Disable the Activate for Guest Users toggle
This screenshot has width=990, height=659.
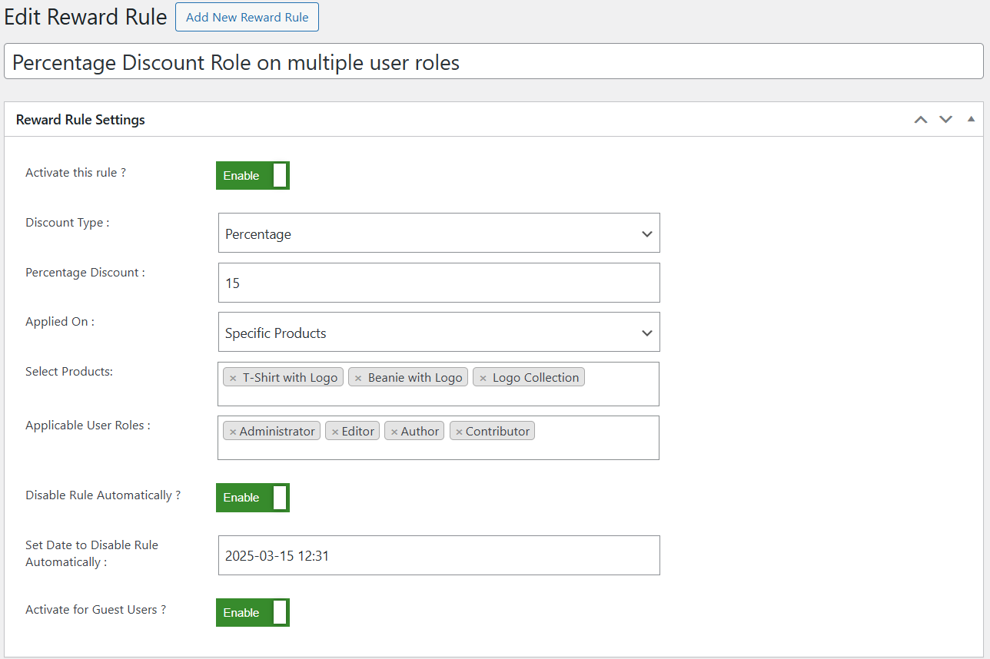click(x=252, y=612)
